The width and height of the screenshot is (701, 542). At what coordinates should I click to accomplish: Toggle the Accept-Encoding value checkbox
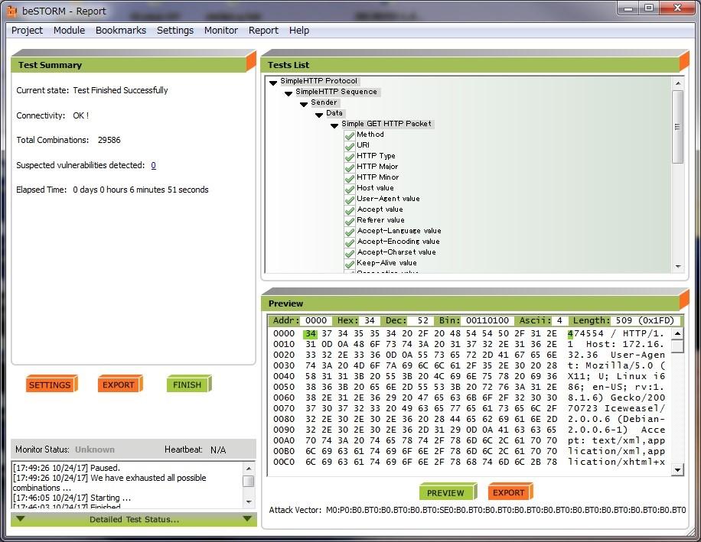coord(350,242)
